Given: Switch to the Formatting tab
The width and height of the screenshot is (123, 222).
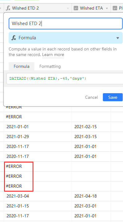Looking at the screenshot, I should [50, 66].
